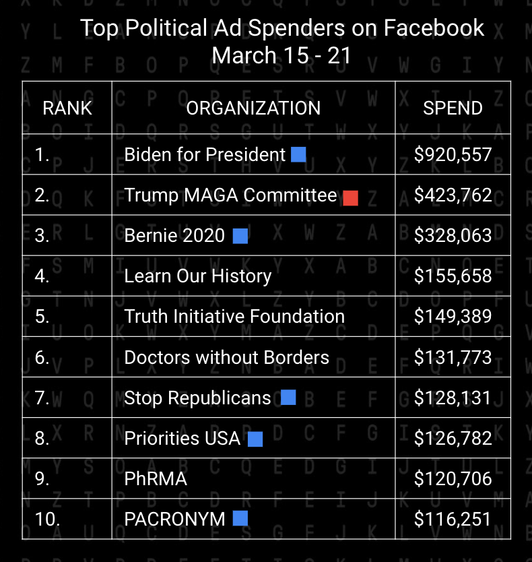Select the blue square after Bernie 2020

pyautogui.click(x=240, y=236)
